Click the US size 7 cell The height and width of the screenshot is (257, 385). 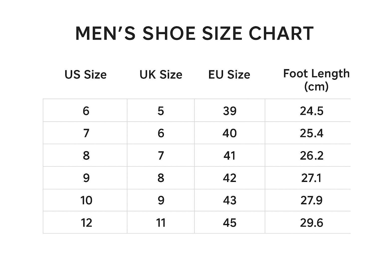coord(86,133)
